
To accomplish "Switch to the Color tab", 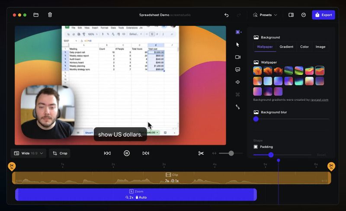I will (304, 47).
